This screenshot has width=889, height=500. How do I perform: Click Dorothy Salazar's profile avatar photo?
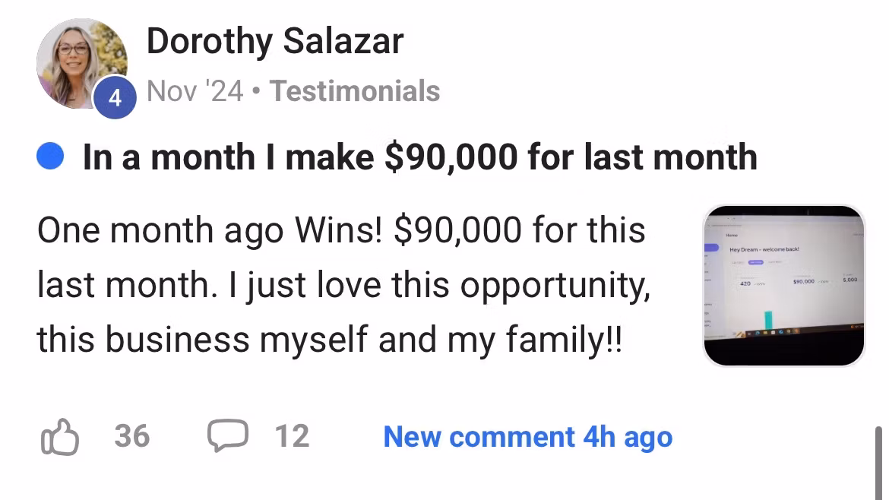point(79,61)
